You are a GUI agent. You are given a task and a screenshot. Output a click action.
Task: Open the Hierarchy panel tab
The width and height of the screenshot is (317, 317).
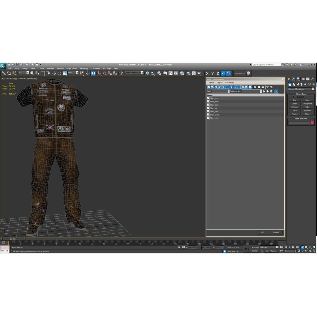point(298,79)
